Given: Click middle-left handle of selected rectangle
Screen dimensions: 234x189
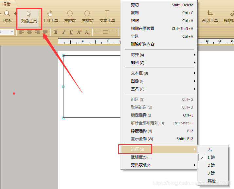Looking at the screenshot, I should (x=63, y=87).
